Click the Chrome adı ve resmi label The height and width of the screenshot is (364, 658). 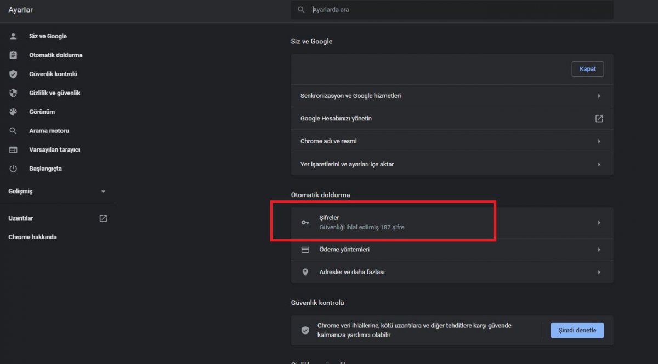329,141
